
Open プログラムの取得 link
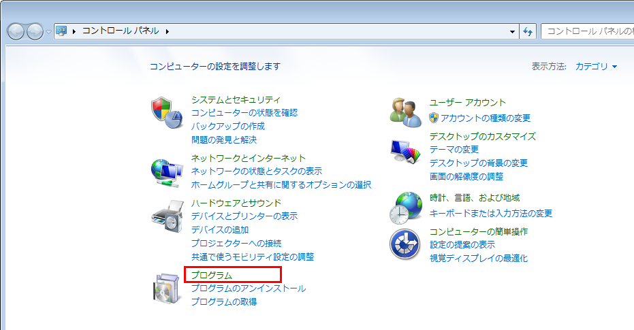224,301
